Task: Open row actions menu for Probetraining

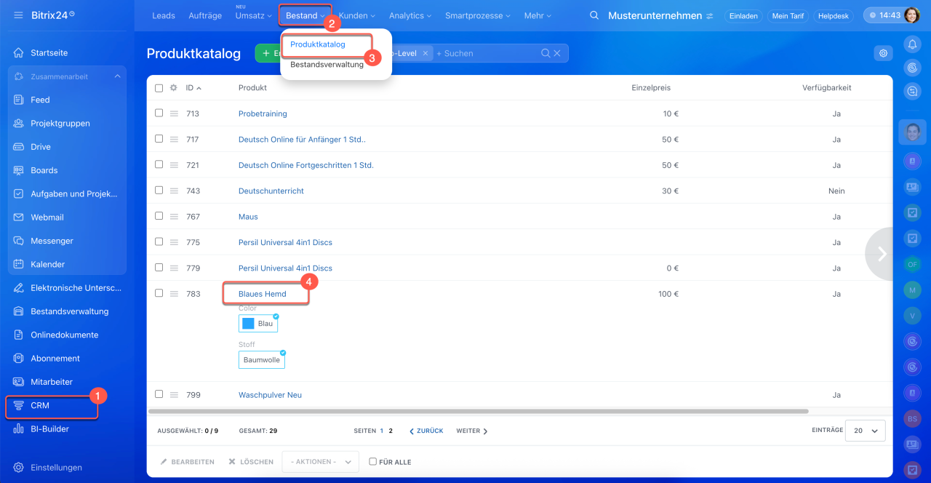Action: coord(175,114)
